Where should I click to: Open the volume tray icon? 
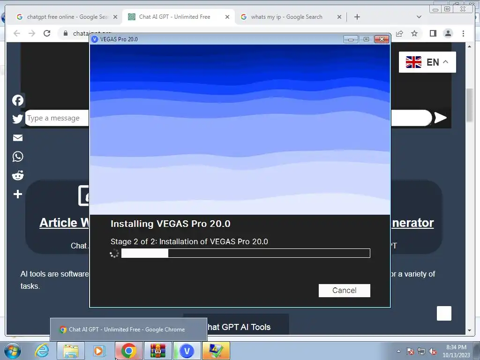click(433, 351)
